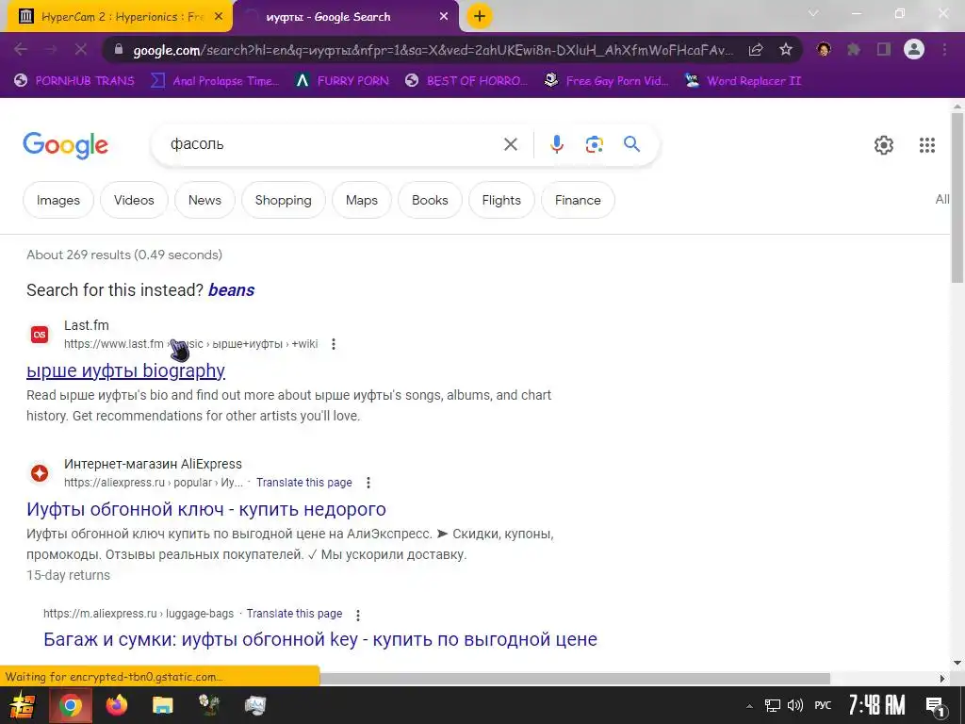The width and height of the screenshot is (965, 724).
Task: Click the horizontal scrollbar right arrow
Action: click(942, 679)
